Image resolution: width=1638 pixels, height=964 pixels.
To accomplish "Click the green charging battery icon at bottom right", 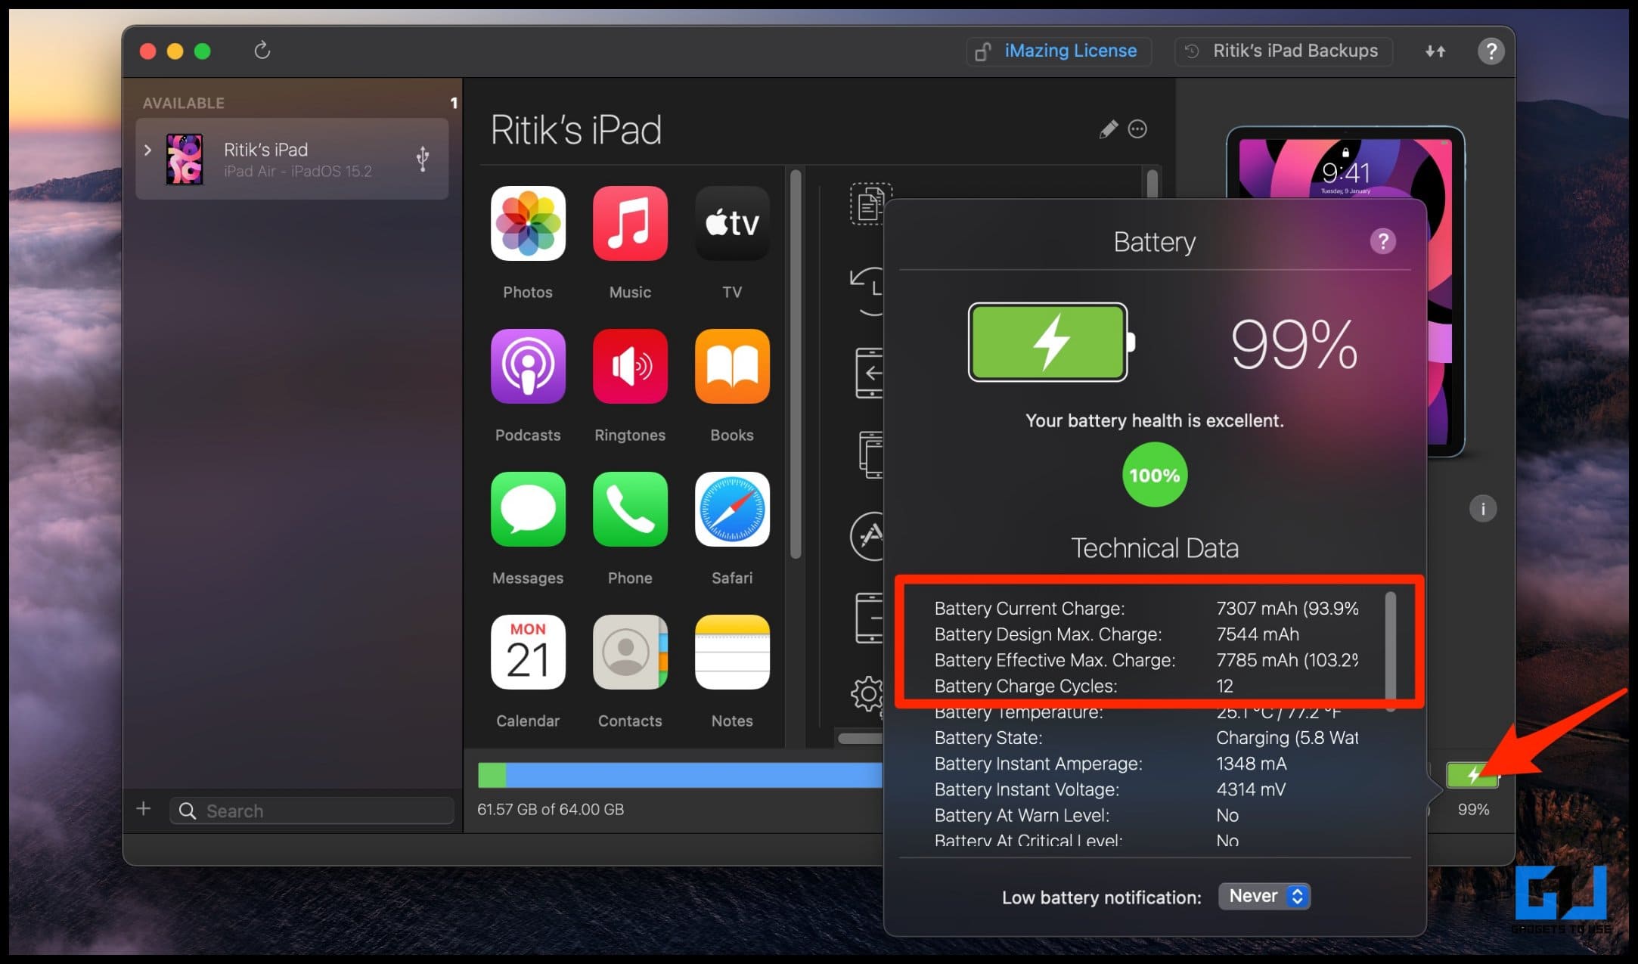I will 1472,775.
